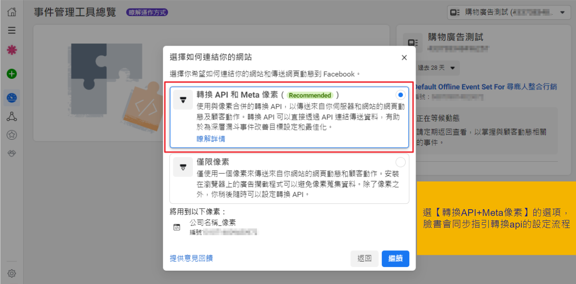Click the 提供意見回饋 link
Viewport: 576px width, 284px height.
click(191, 258)
